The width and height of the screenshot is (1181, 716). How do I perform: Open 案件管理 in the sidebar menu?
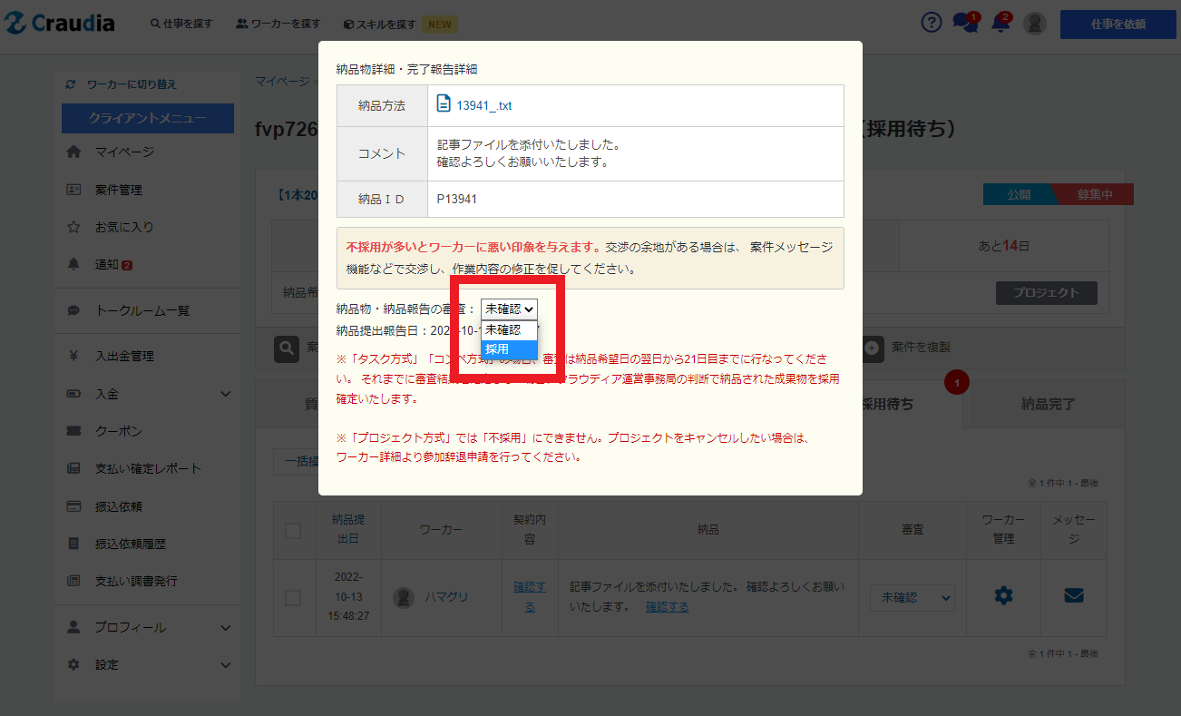tap(118, 190)
